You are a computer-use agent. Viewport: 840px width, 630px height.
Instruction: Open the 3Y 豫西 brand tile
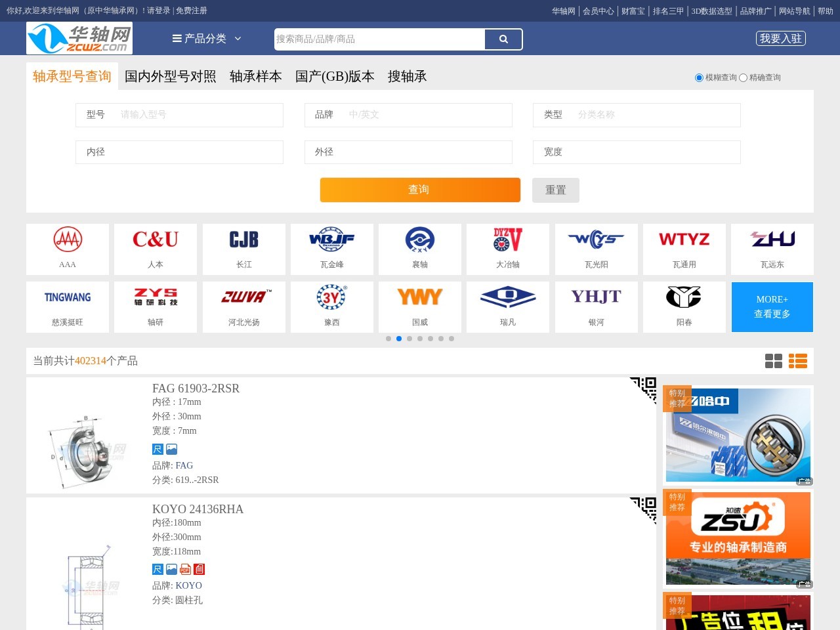pyautogui.click(x=332, y=307)
